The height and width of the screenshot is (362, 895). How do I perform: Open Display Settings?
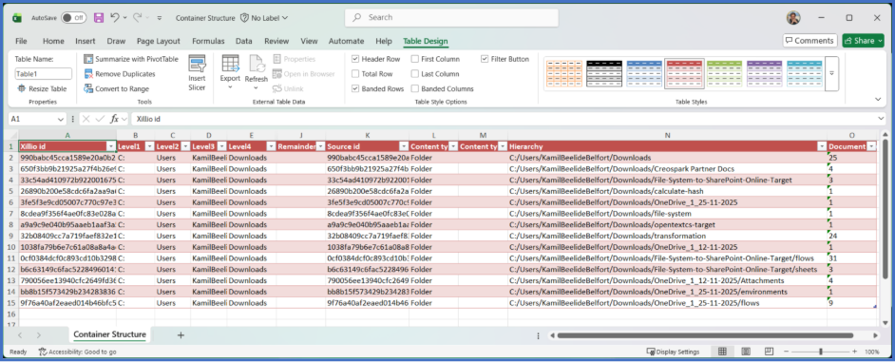click(673, 352)
